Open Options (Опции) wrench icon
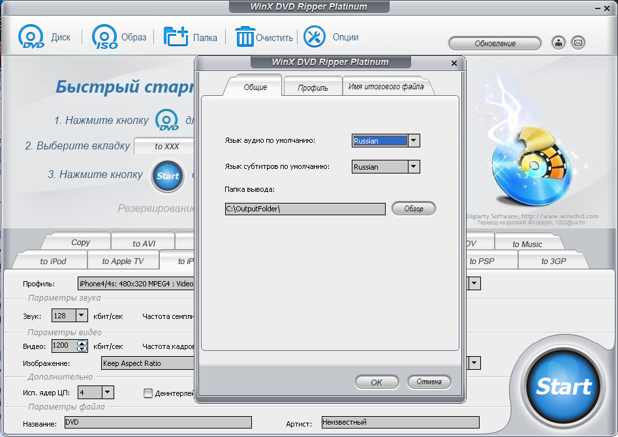This screenshot has width=618, height=437. (314, 37)
